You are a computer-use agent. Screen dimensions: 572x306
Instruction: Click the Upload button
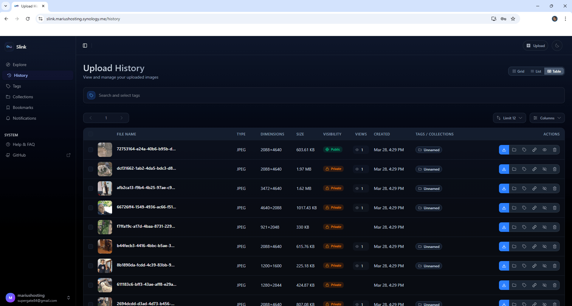pos(535,46)
